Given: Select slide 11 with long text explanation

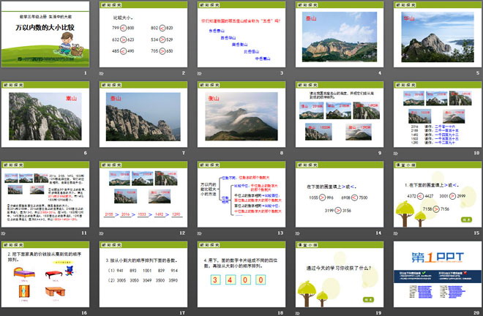Looking at the screenshot, I should tap(45, 195).
